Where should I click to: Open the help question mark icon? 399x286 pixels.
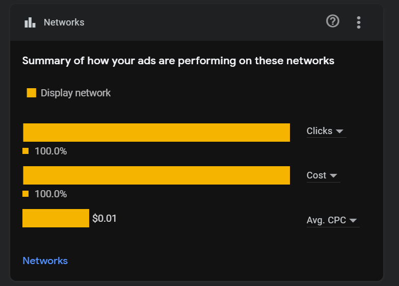[333, 21]
